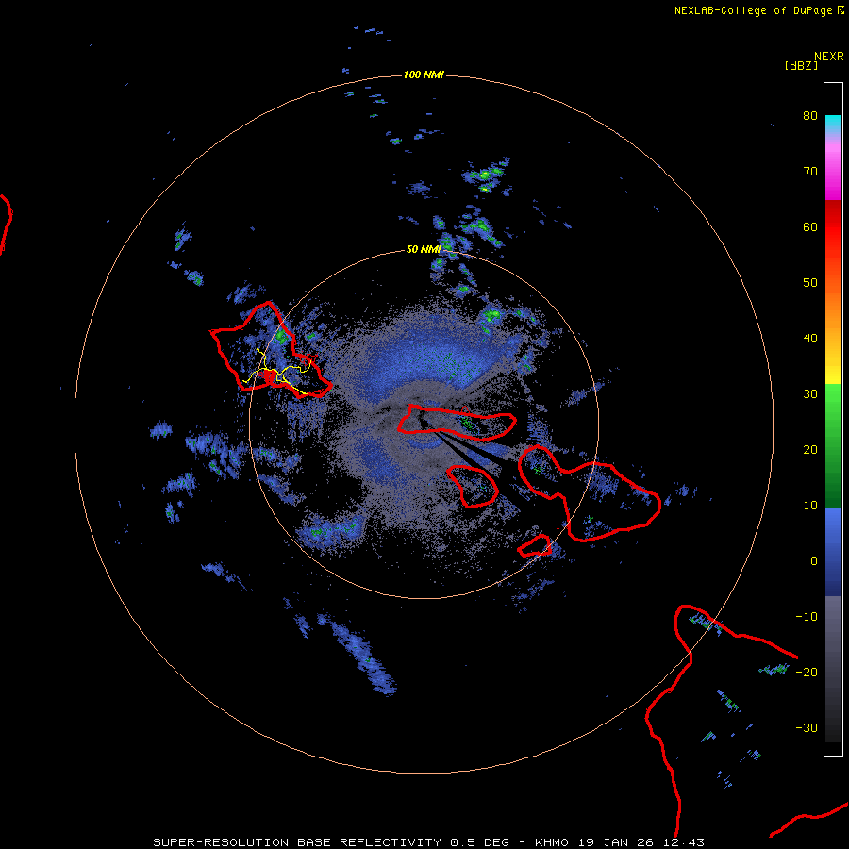This screenshot has height=849, width=849.
Task: Click the cyan segment of the color bar
Action: pos(833,123)
